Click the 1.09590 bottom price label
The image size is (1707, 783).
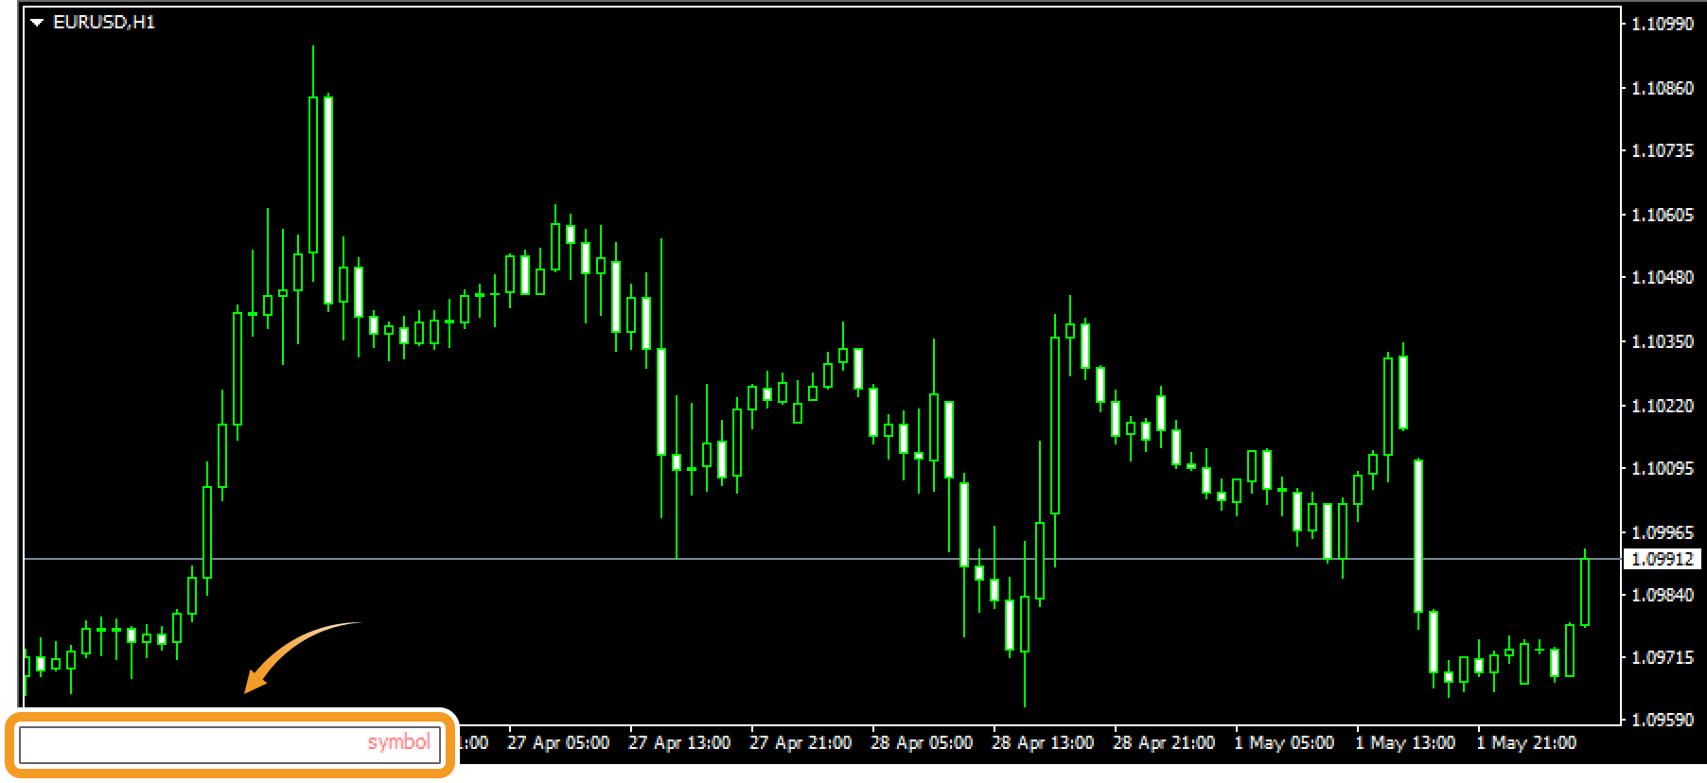pos(1663,720)
